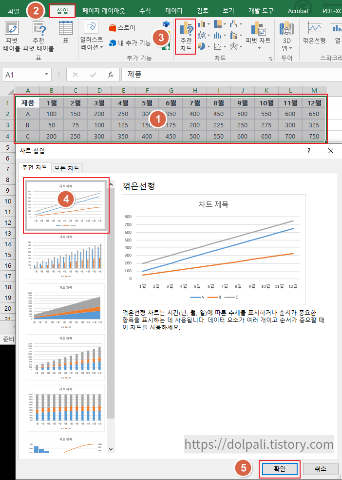Switch to the View (보기) tab

[228, 11]
